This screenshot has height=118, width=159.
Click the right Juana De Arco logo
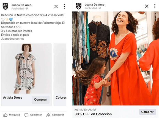(79, 6)
